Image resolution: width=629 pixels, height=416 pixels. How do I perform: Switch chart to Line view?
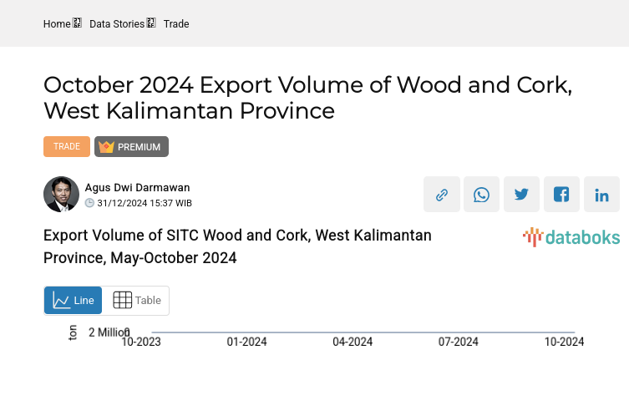(74, 301)
